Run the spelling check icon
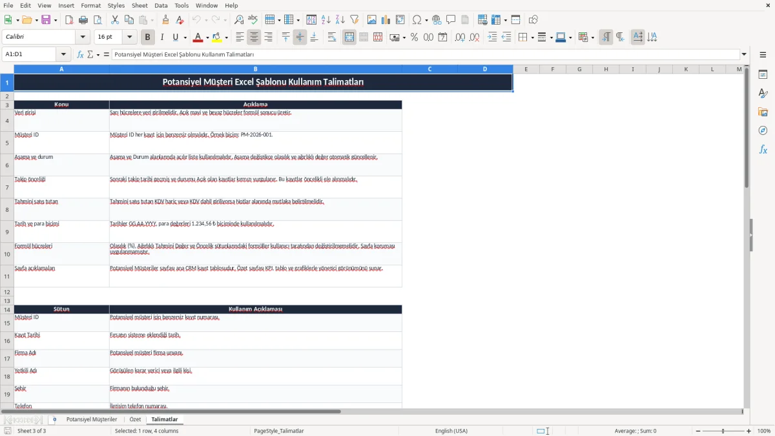Image resolution: width=775 pixels, height=436 pixels. point(253,20)
